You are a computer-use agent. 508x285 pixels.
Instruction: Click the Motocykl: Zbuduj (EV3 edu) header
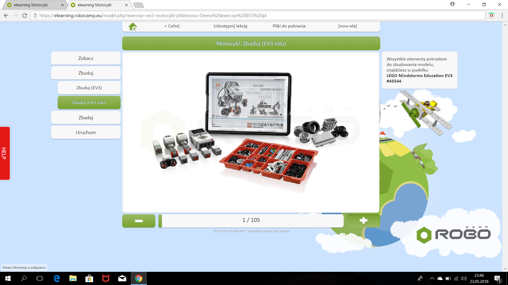point(251,44)
